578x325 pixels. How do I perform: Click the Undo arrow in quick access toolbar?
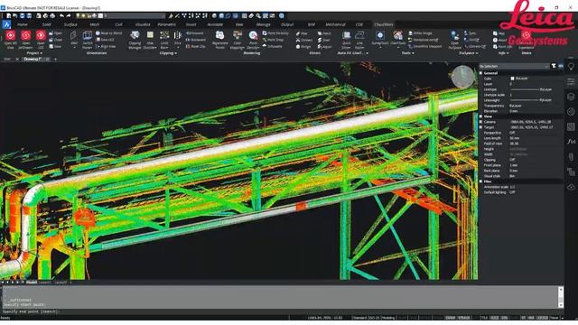coord(61,16)
